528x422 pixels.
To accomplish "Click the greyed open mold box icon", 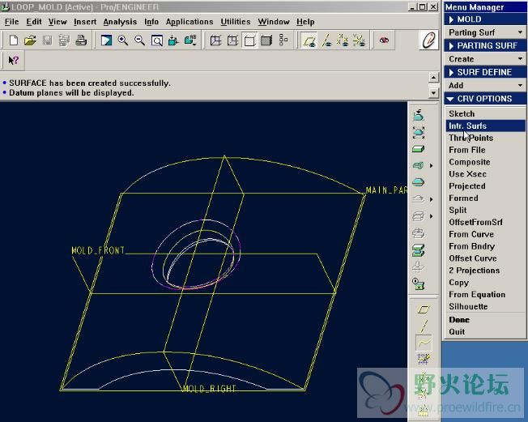I will (418, 233).
